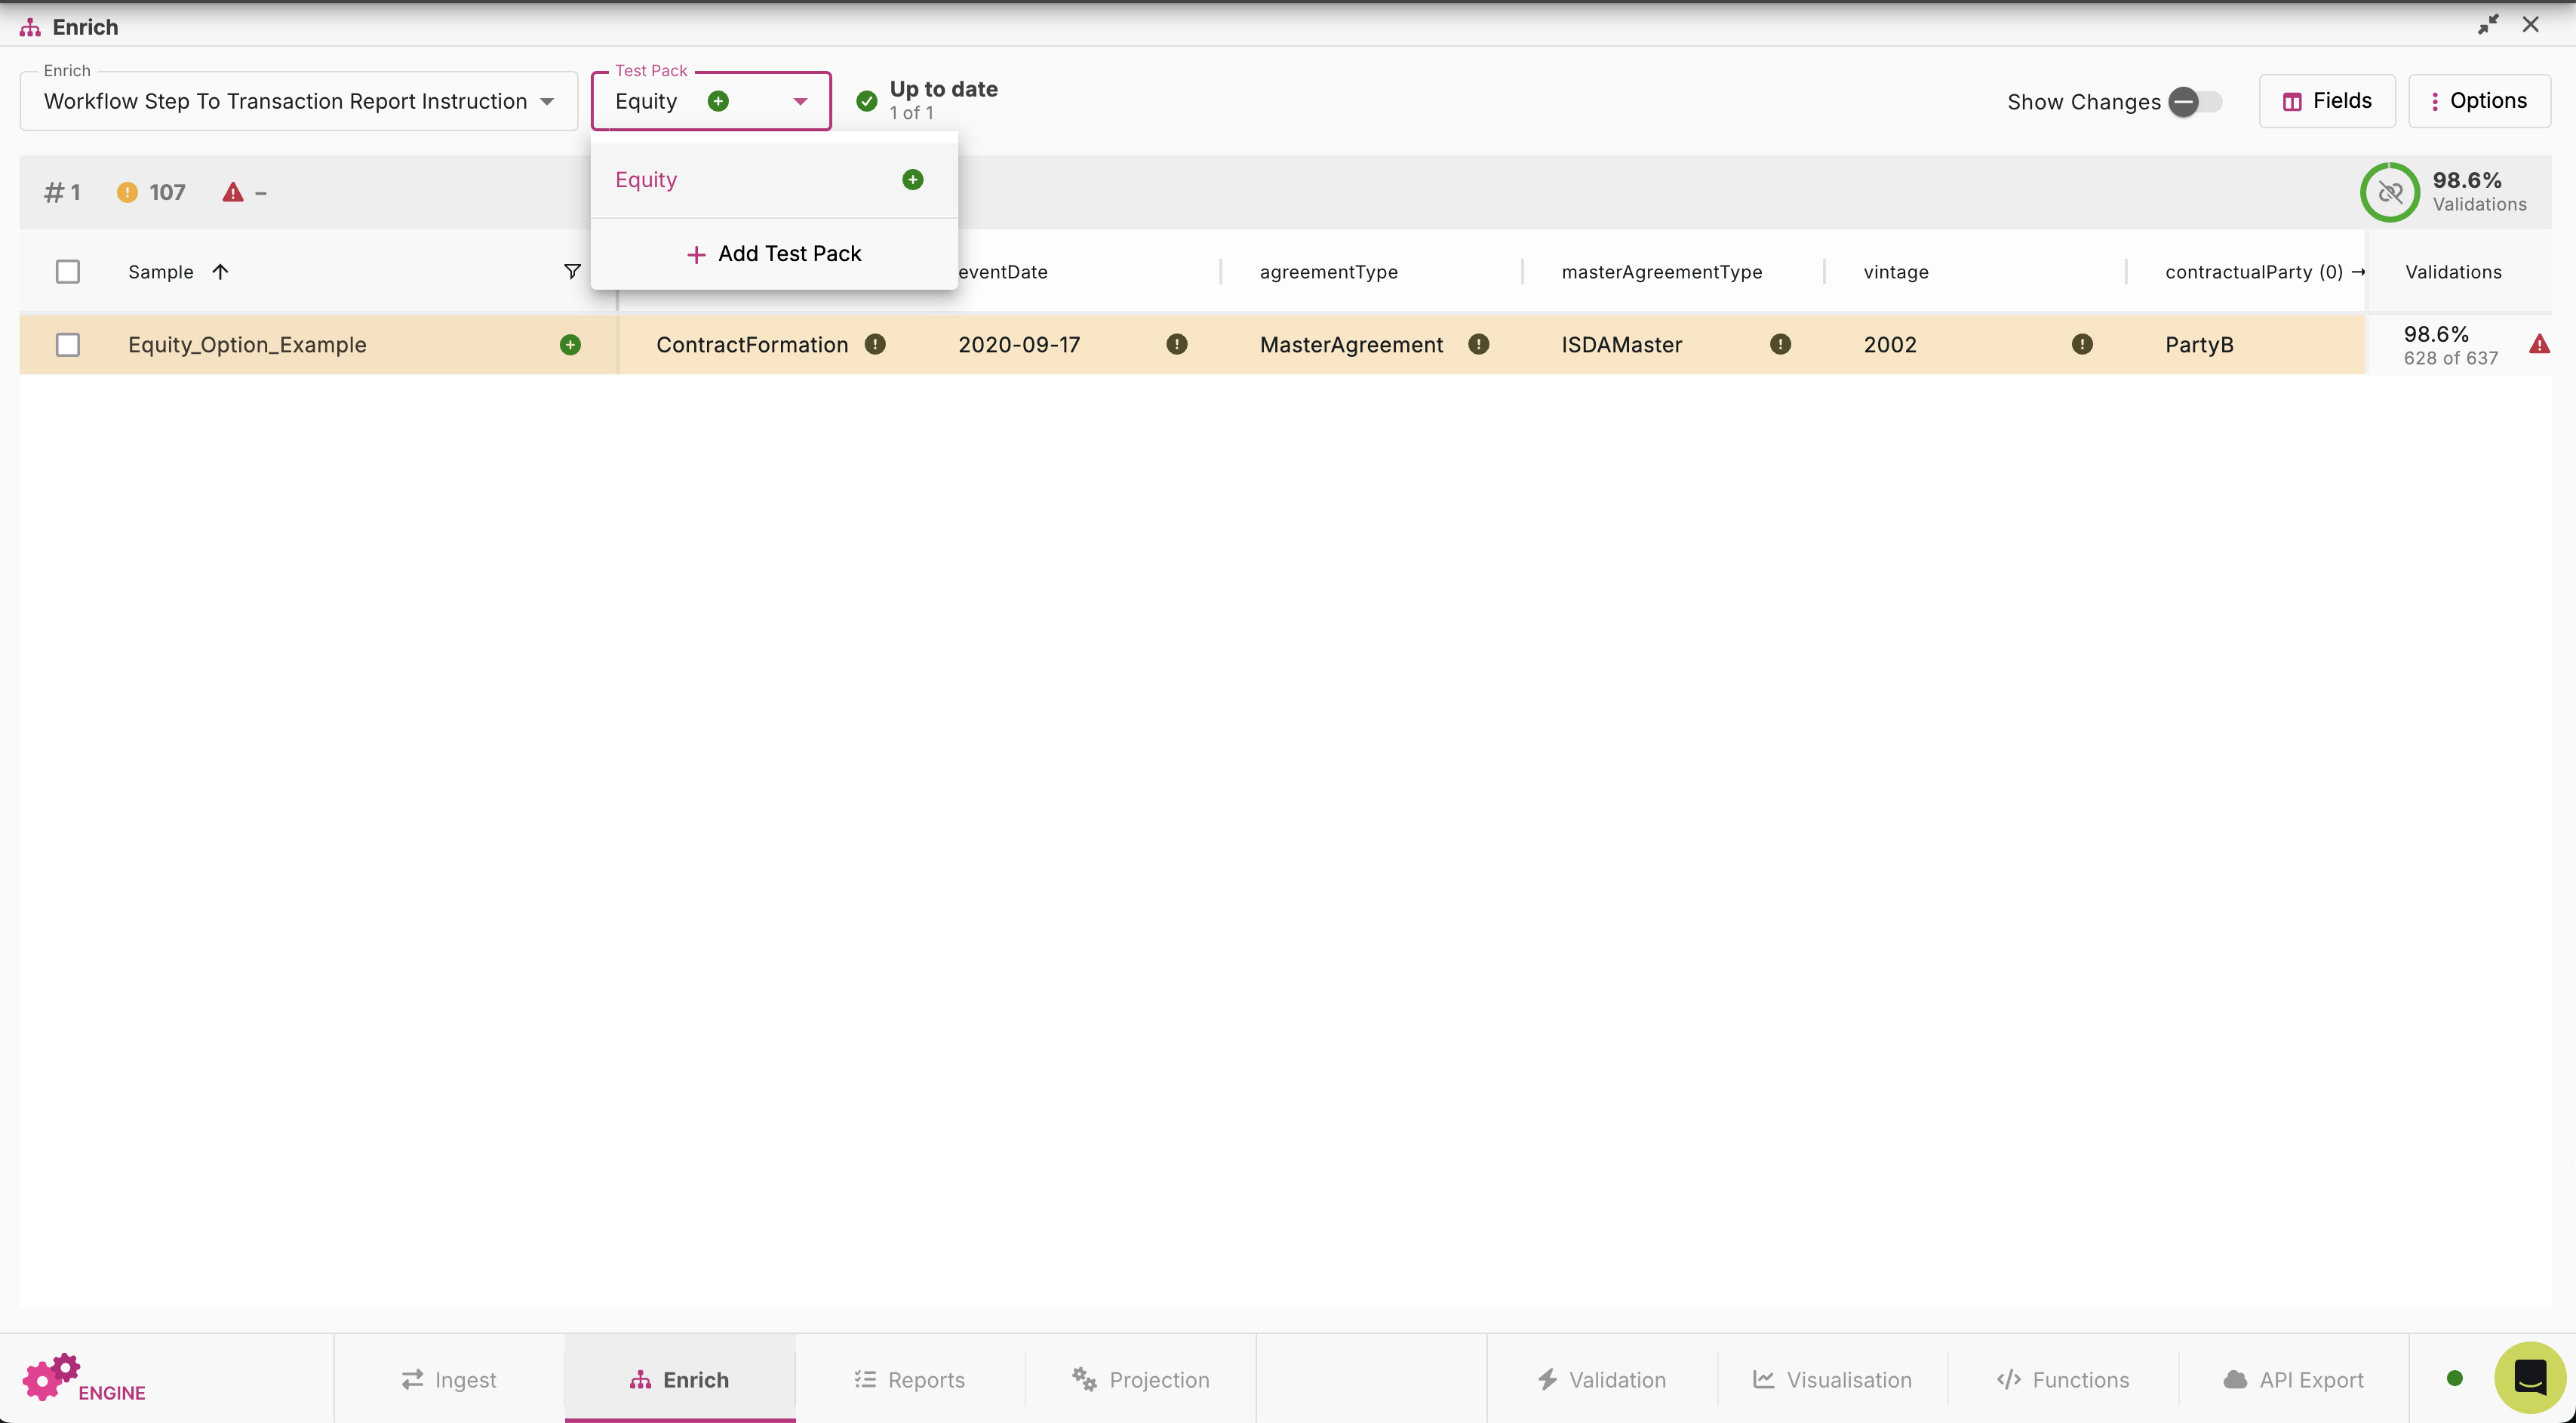Toggle the Show Changes switch
This screenshot has width=2576, height=1423.
[x=2195, y=102]
